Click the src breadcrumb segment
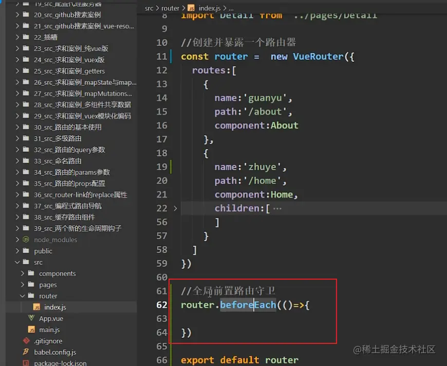This screenshot has height=366, width=447. click(149, 8)
